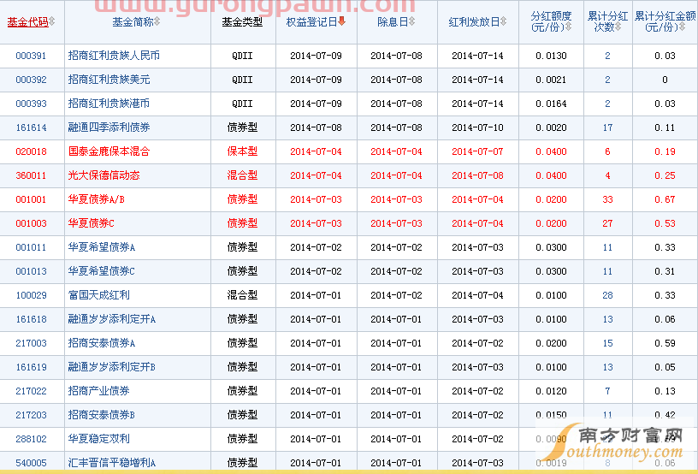Open fund code 161614

(31, 127)
